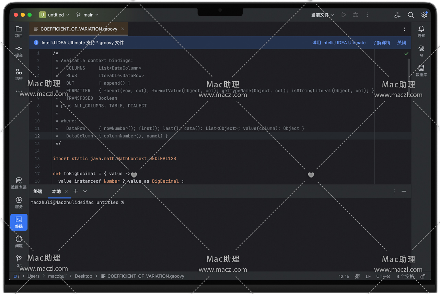Expand the run configuration dropdown
Viewport: 440px width, 294px height.
322,15
